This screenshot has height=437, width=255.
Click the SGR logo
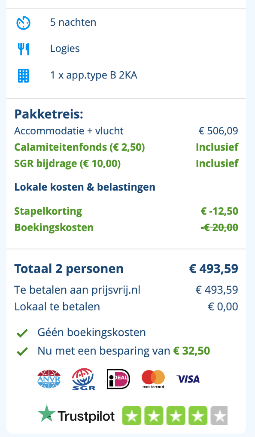[x=84, y=379]
